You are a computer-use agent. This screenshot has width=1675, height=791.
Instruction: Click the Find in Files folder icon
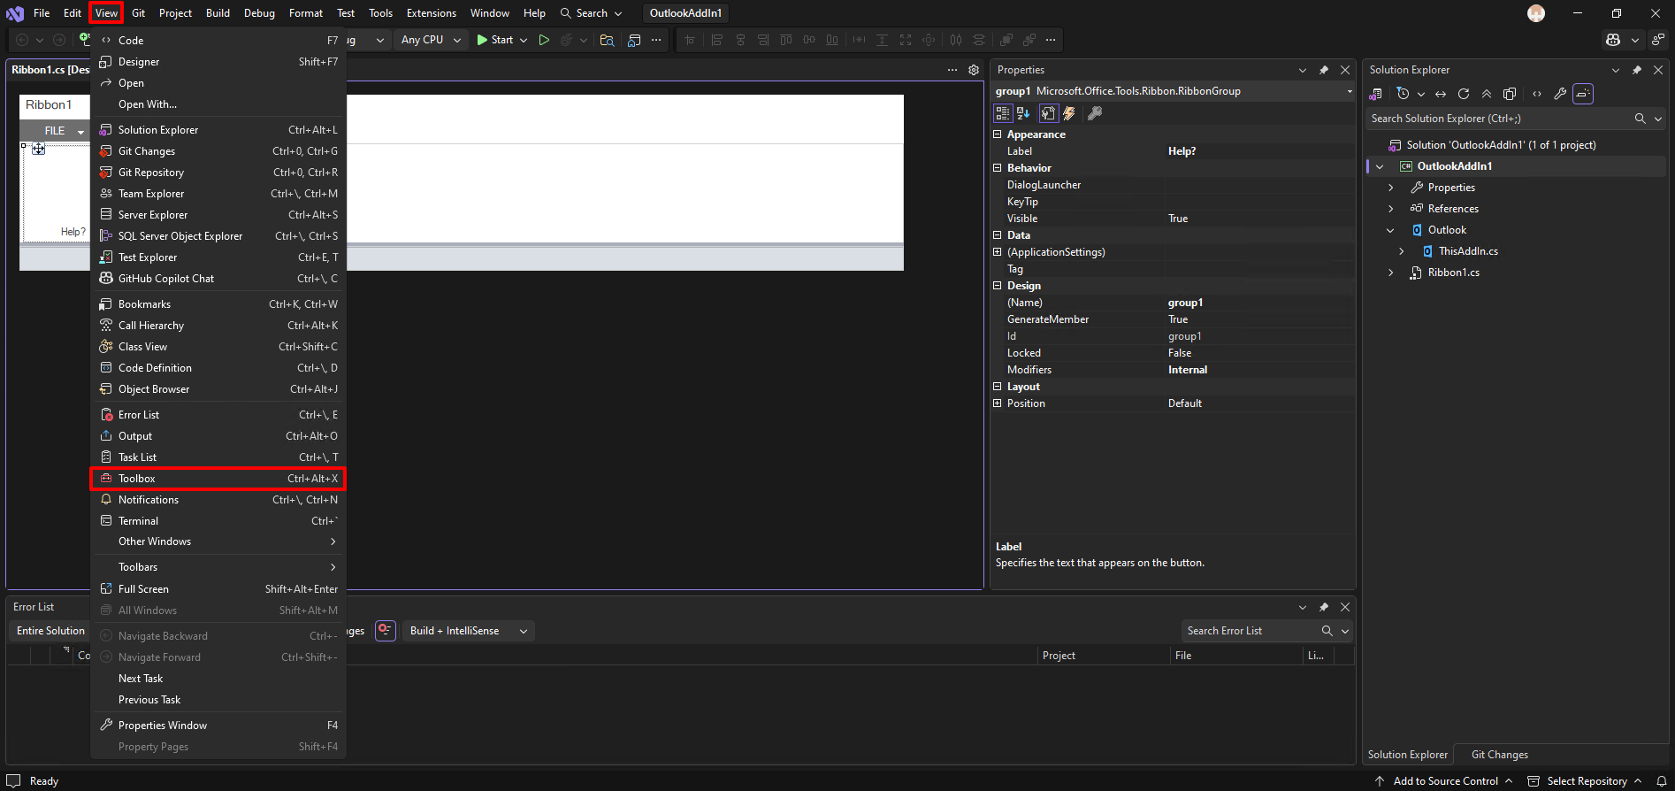coord(607,40)
